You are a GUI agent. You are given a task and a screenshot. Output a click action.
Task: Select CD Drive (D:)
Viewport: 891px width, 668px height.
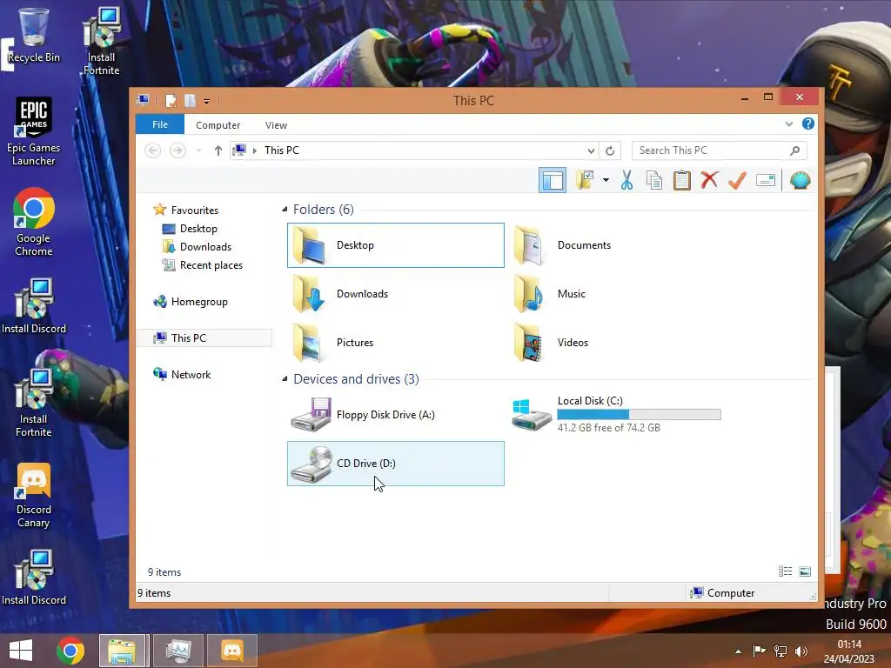(x=396, y=464)
